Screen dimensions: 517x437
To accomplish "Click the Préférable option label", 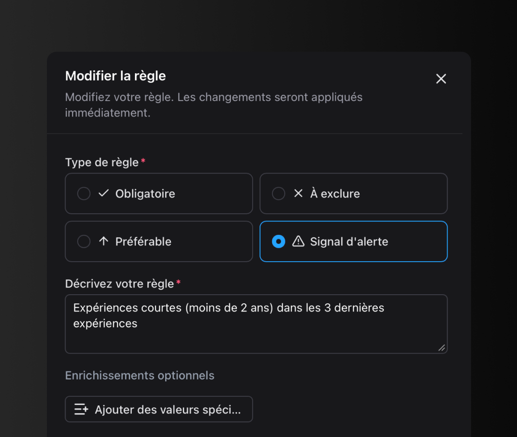I will pyautogui.click(x=143, y=241).
